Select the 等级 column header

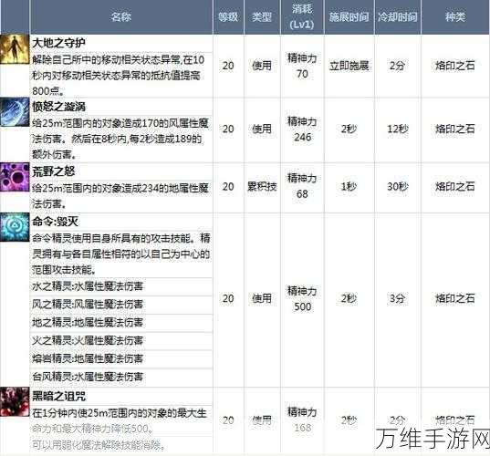coord(228,16)
